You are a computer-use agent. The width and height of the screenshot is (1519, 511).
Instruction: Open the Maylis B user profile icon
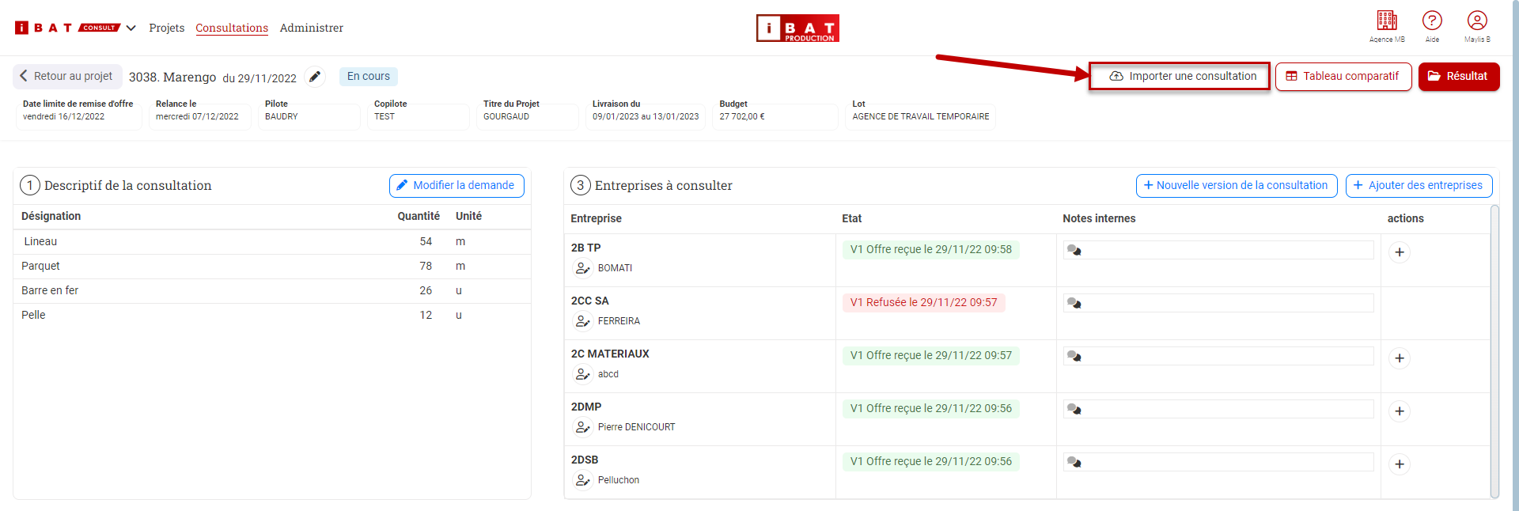tap(1477, 21)
